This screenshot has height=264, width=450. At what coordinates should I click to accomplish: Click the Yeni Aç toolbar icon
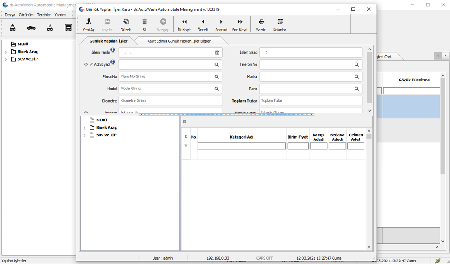[89, 22]
